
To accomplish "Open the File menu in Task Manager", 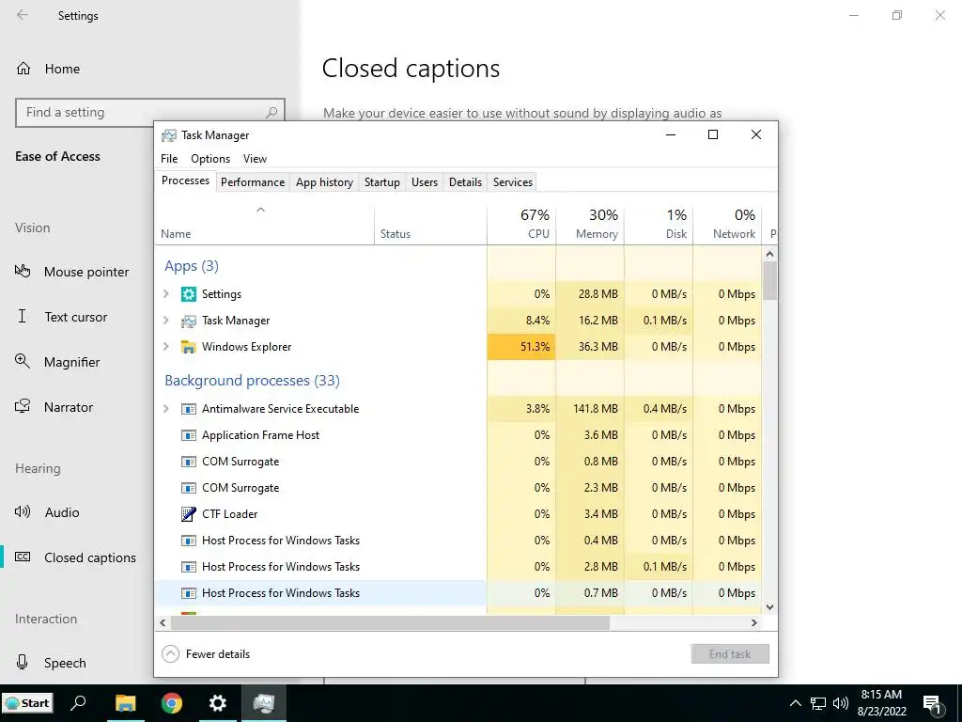I will [169, 158].
